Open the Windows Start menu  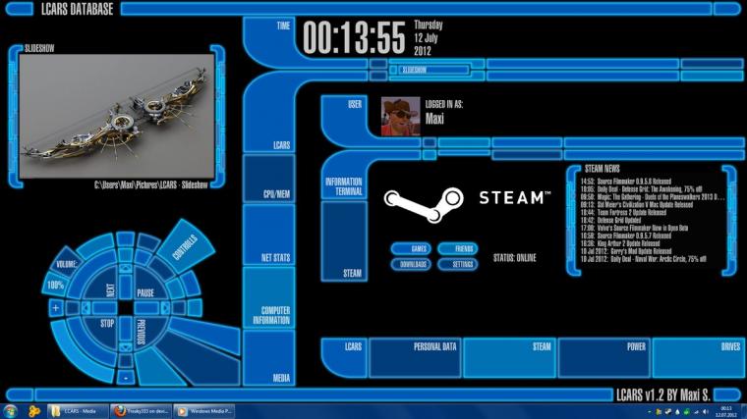pos(10,411)
